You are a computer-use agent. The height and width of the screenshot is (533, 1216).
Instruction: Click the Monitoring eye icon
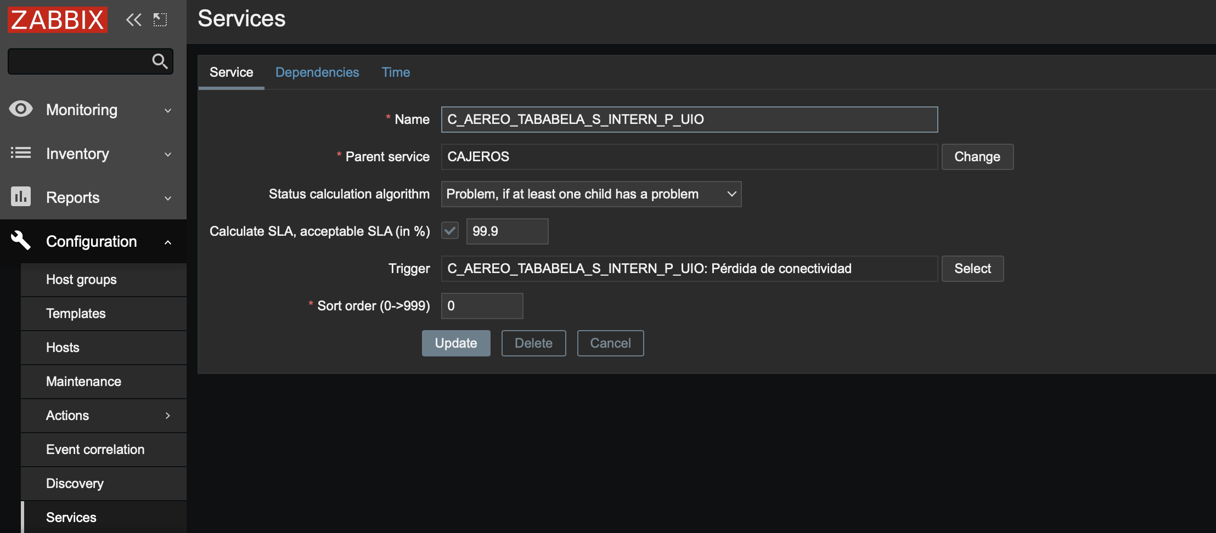pos(21,109)
